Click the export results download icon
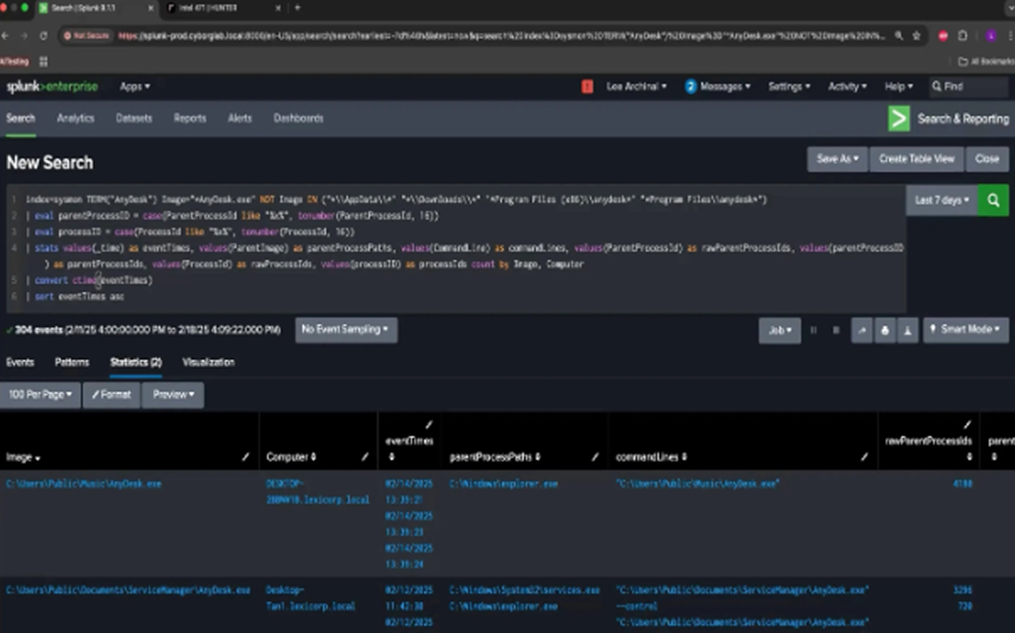The width and height of the screenshot is (1015, 633). pos(908,331)
